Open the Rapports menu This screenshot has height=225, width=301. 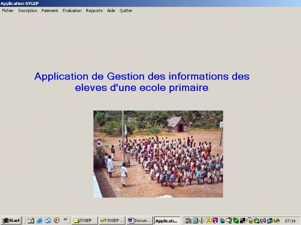coord(94,10)
